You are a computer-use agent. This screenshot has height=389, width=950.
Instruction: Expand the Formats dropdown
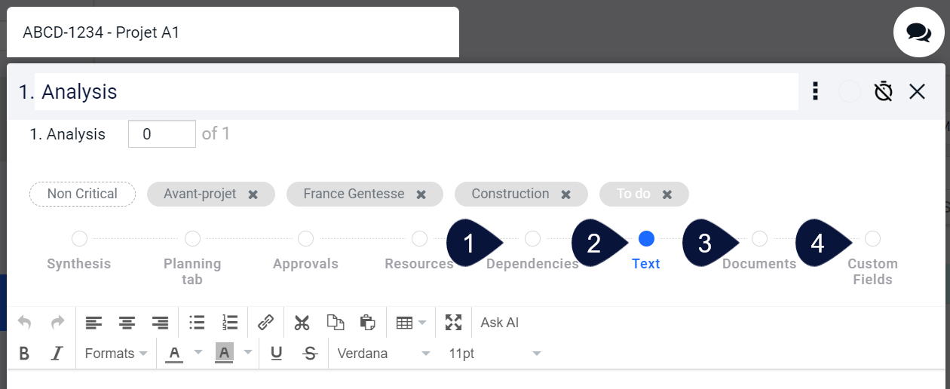(x=116, y=354)
